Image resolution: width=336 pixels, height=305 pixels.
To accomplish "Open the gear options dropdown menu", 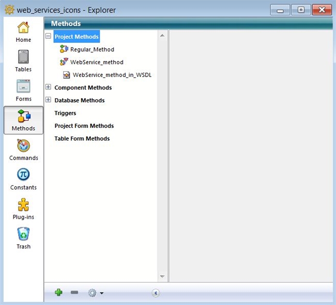I will tap(95, 293).
